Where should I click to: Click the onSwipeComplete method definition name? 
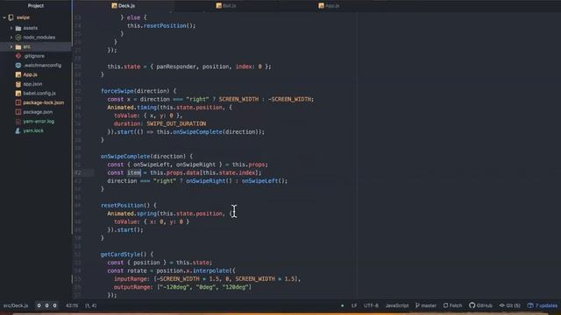[125, 157]
